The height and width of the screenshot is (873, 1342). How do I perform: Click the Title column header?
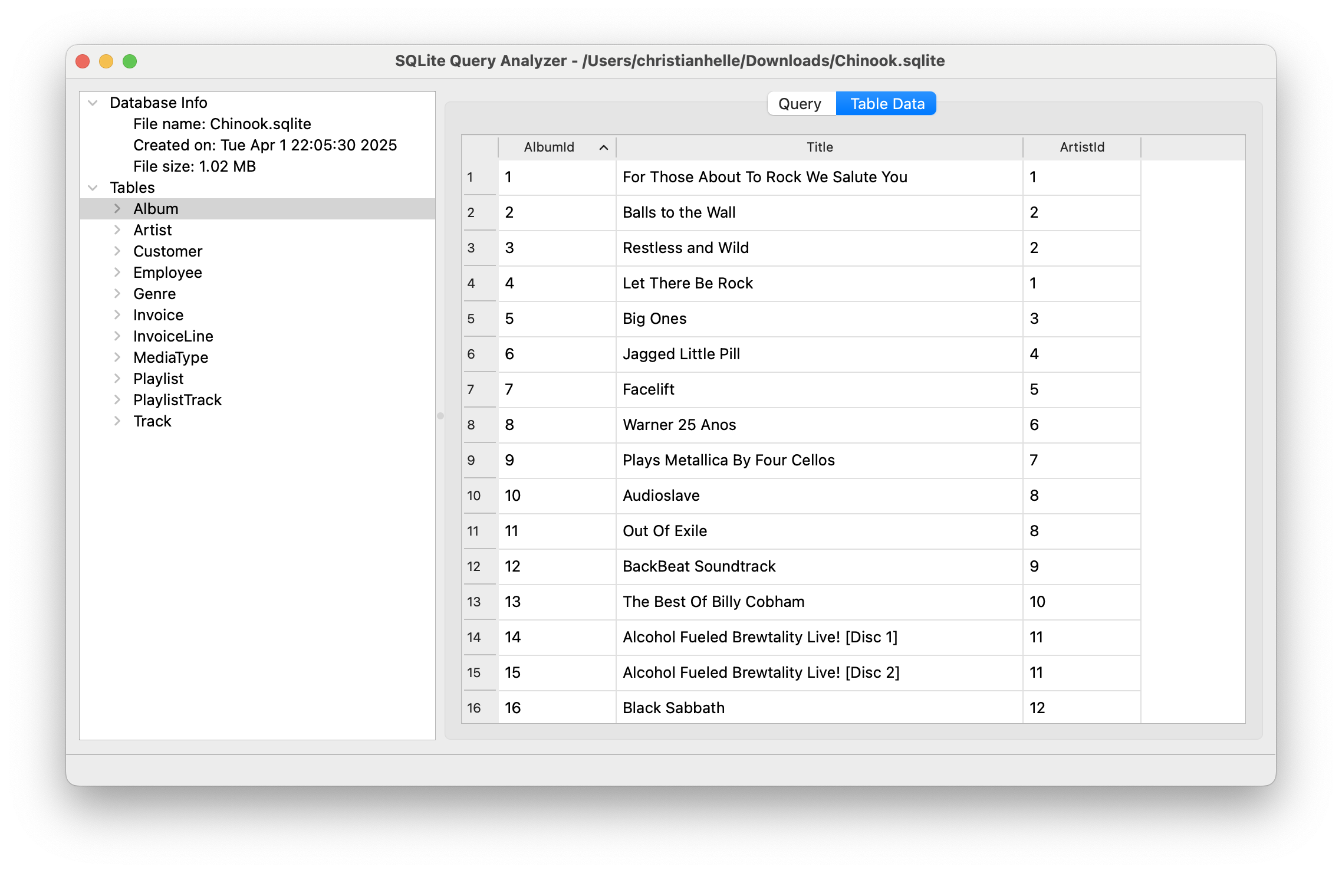[820, 147]
